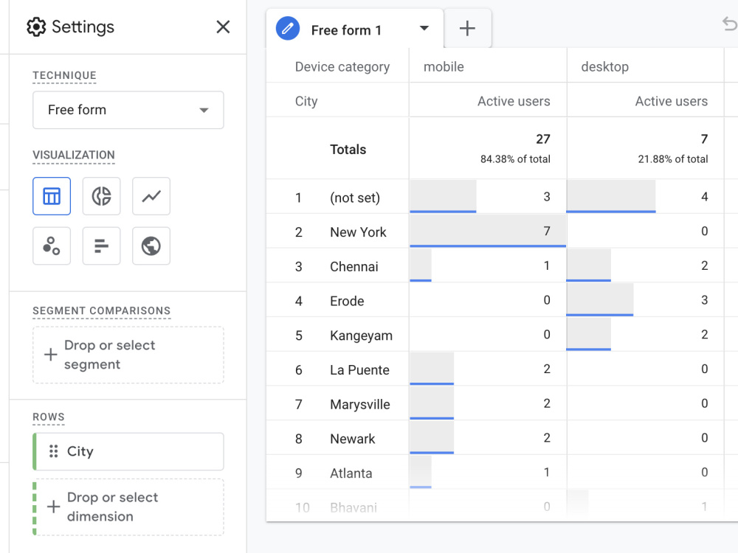Viewport: 738px width, 553px height.
Task: Click the New York row in table
Action: [502, 231]
